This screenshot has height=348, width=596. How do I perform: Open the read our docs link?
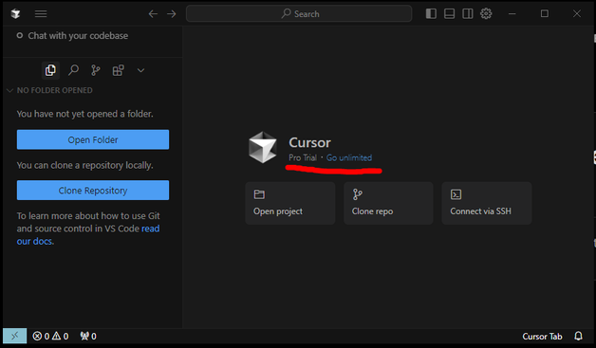[88, 235]
